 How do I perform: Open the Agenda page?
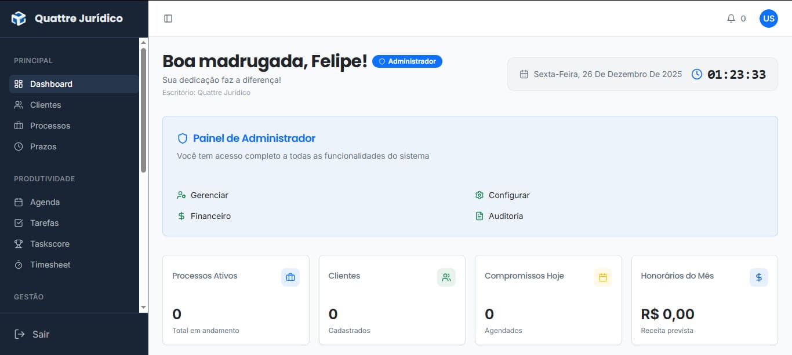click(45, 202)
